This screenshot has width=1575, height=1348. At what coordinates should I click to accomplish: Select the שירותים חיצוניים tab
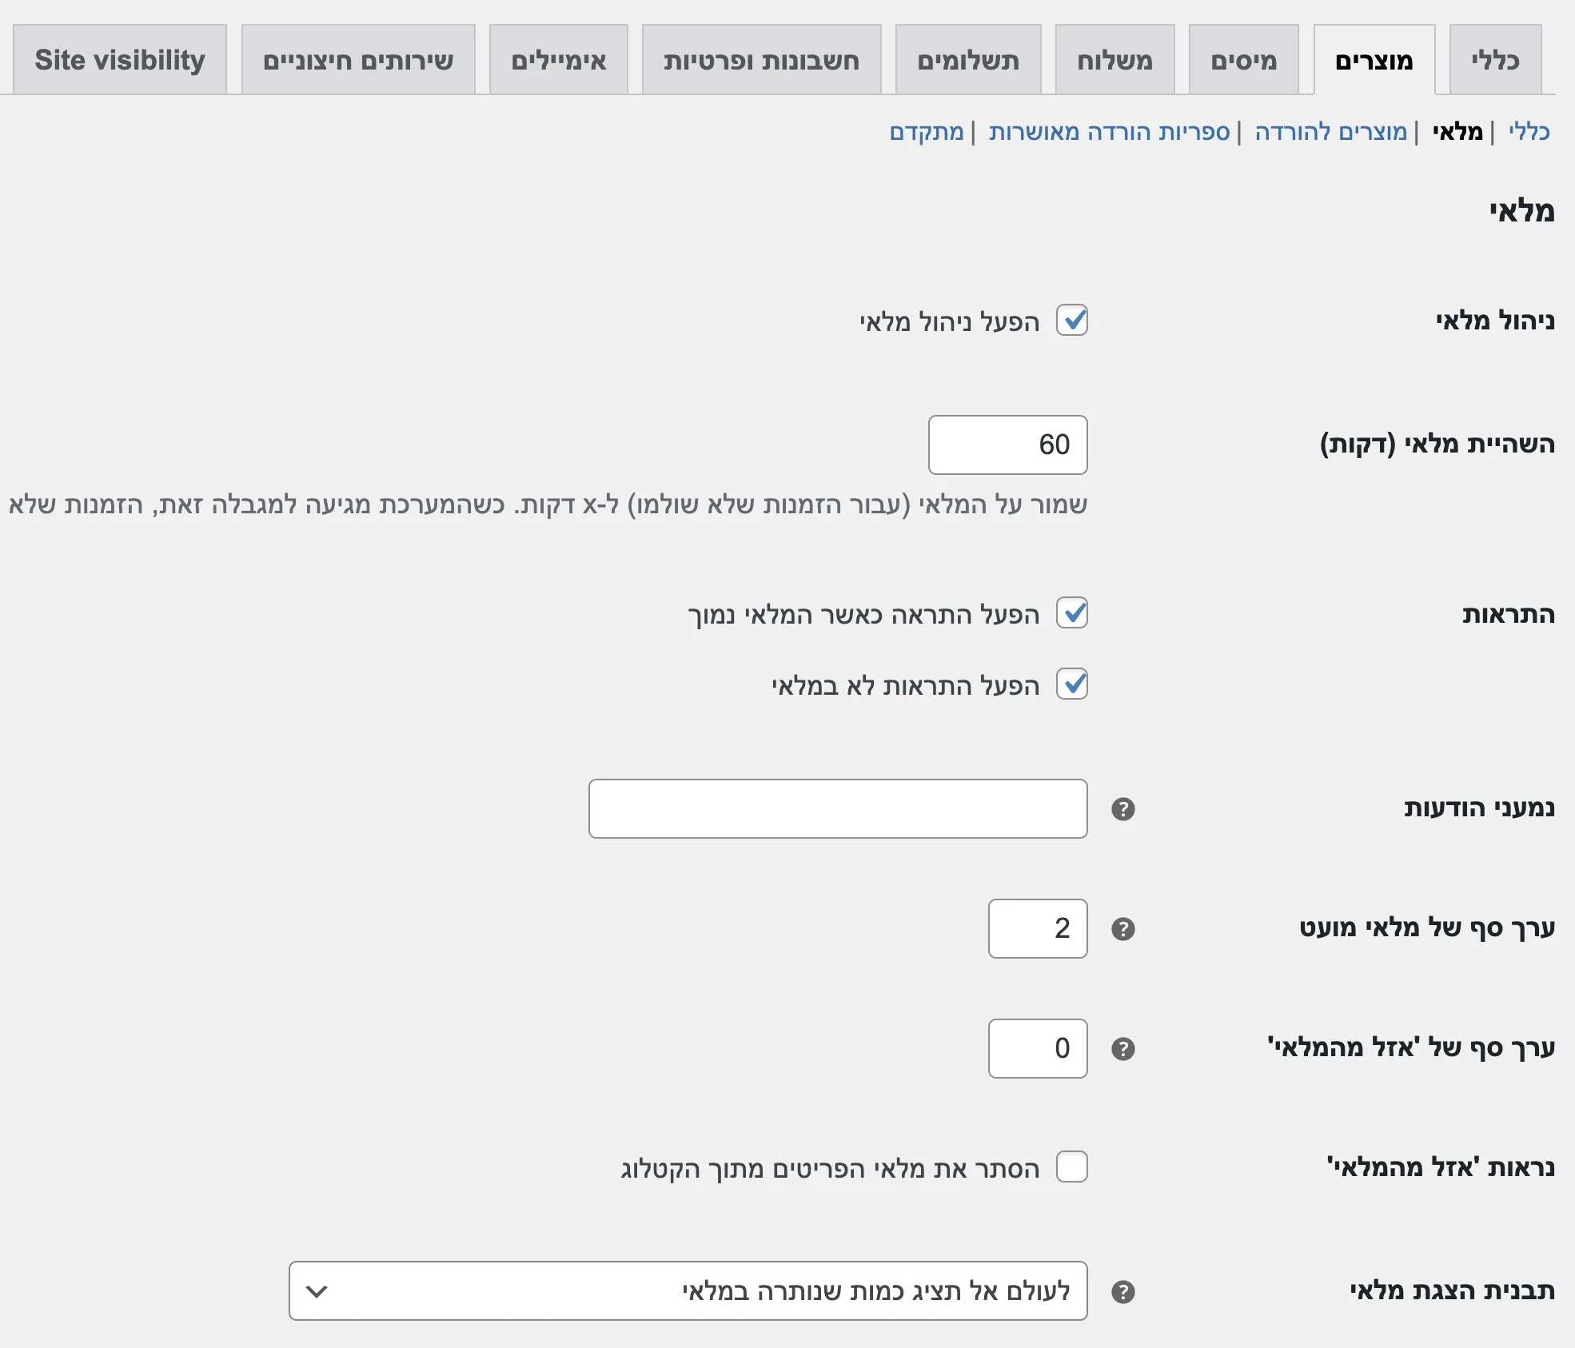pyautogui.click(x=358, y=60)
